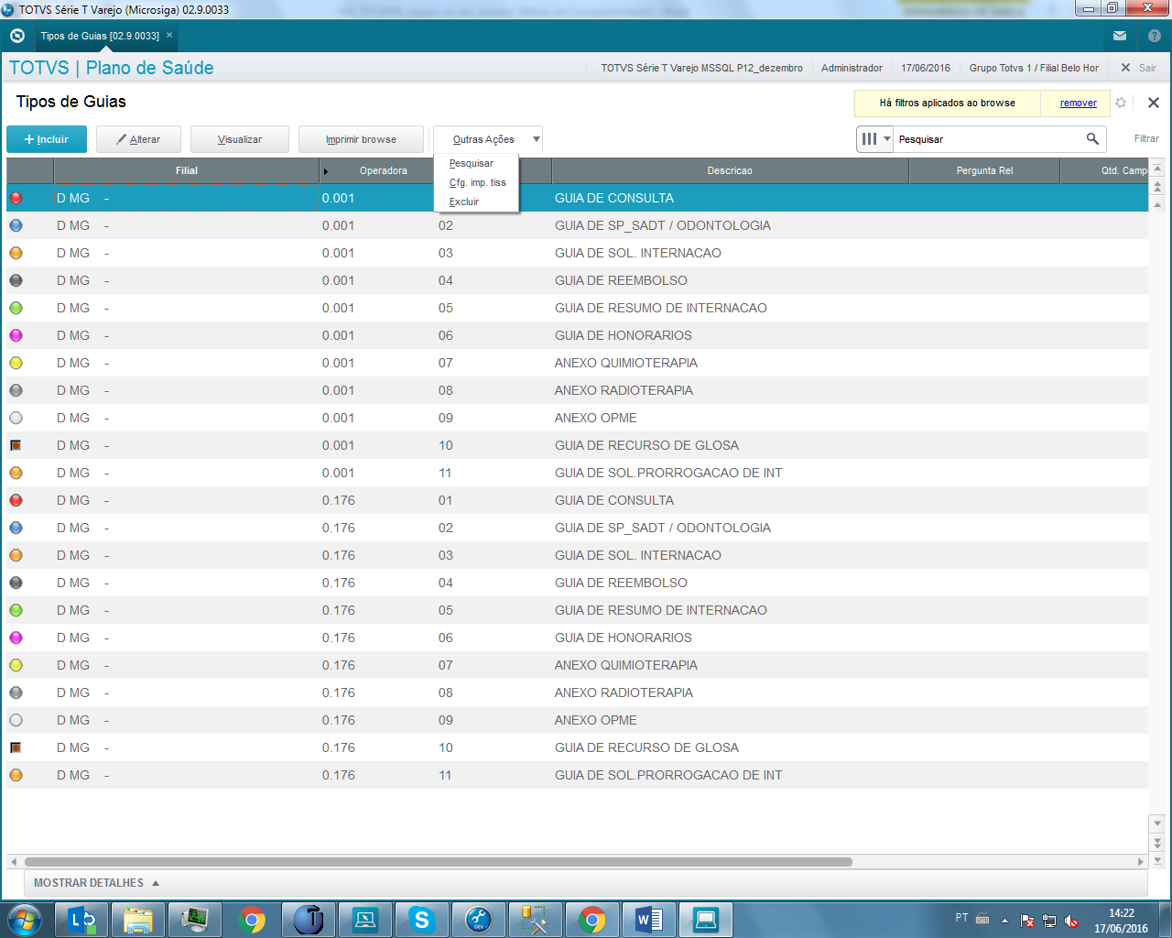
Task: Click square status icon of 0.001 GUIA DE RECURSO DE GLOSA
Action: tap(16, 445)
